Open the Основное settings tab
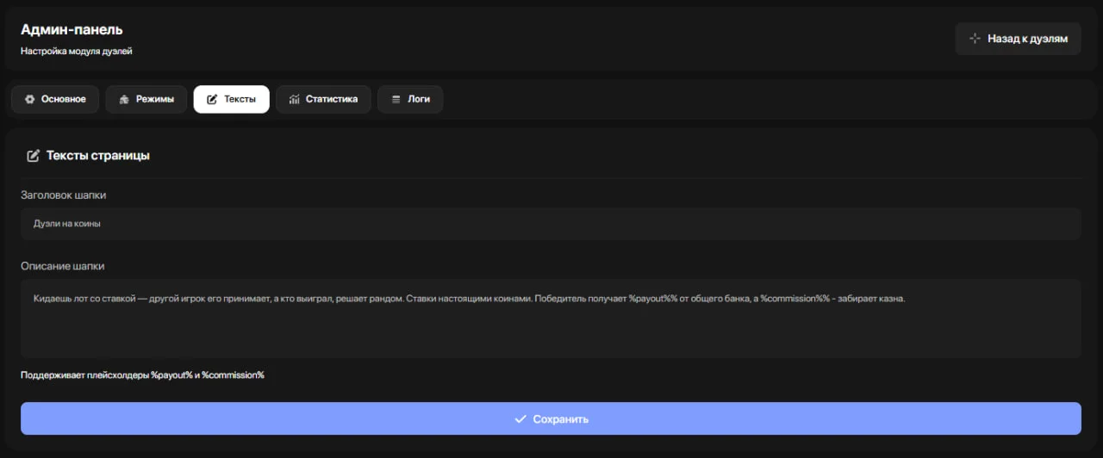This screenshot has height=458, width=1103. 55,99
